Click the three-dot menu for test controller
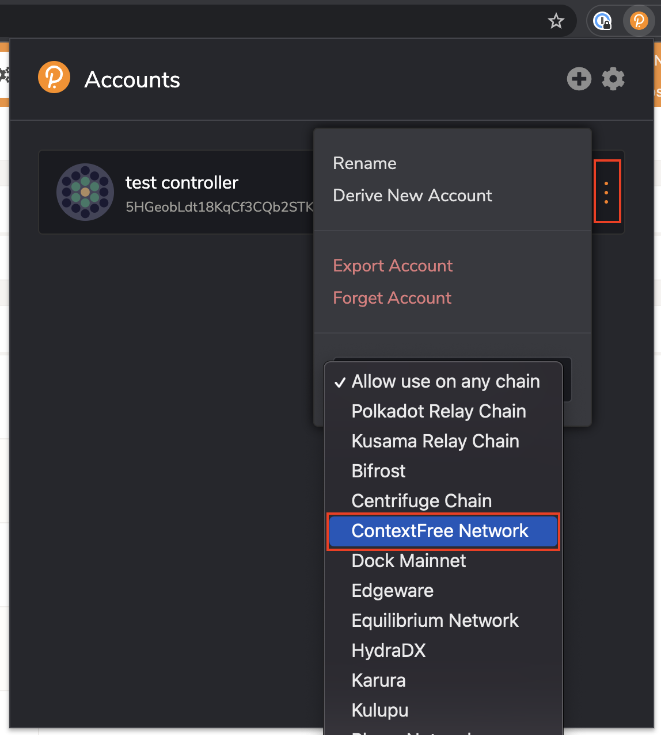Image resolution: width=661 pixels, height=735 pixels. pos(607,192)
